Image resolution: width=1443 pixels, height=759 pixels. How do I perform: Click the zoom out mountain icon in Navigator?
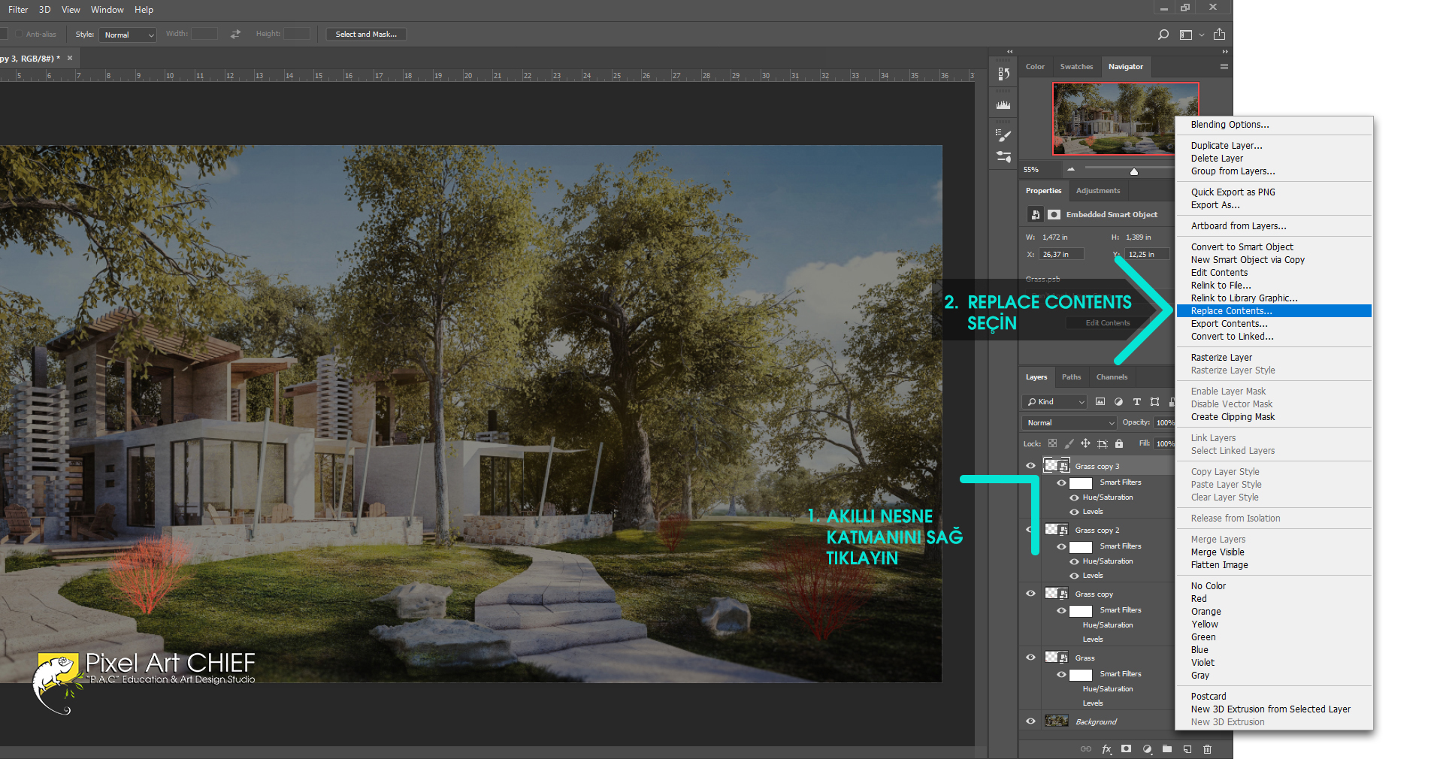(1071, 170)
